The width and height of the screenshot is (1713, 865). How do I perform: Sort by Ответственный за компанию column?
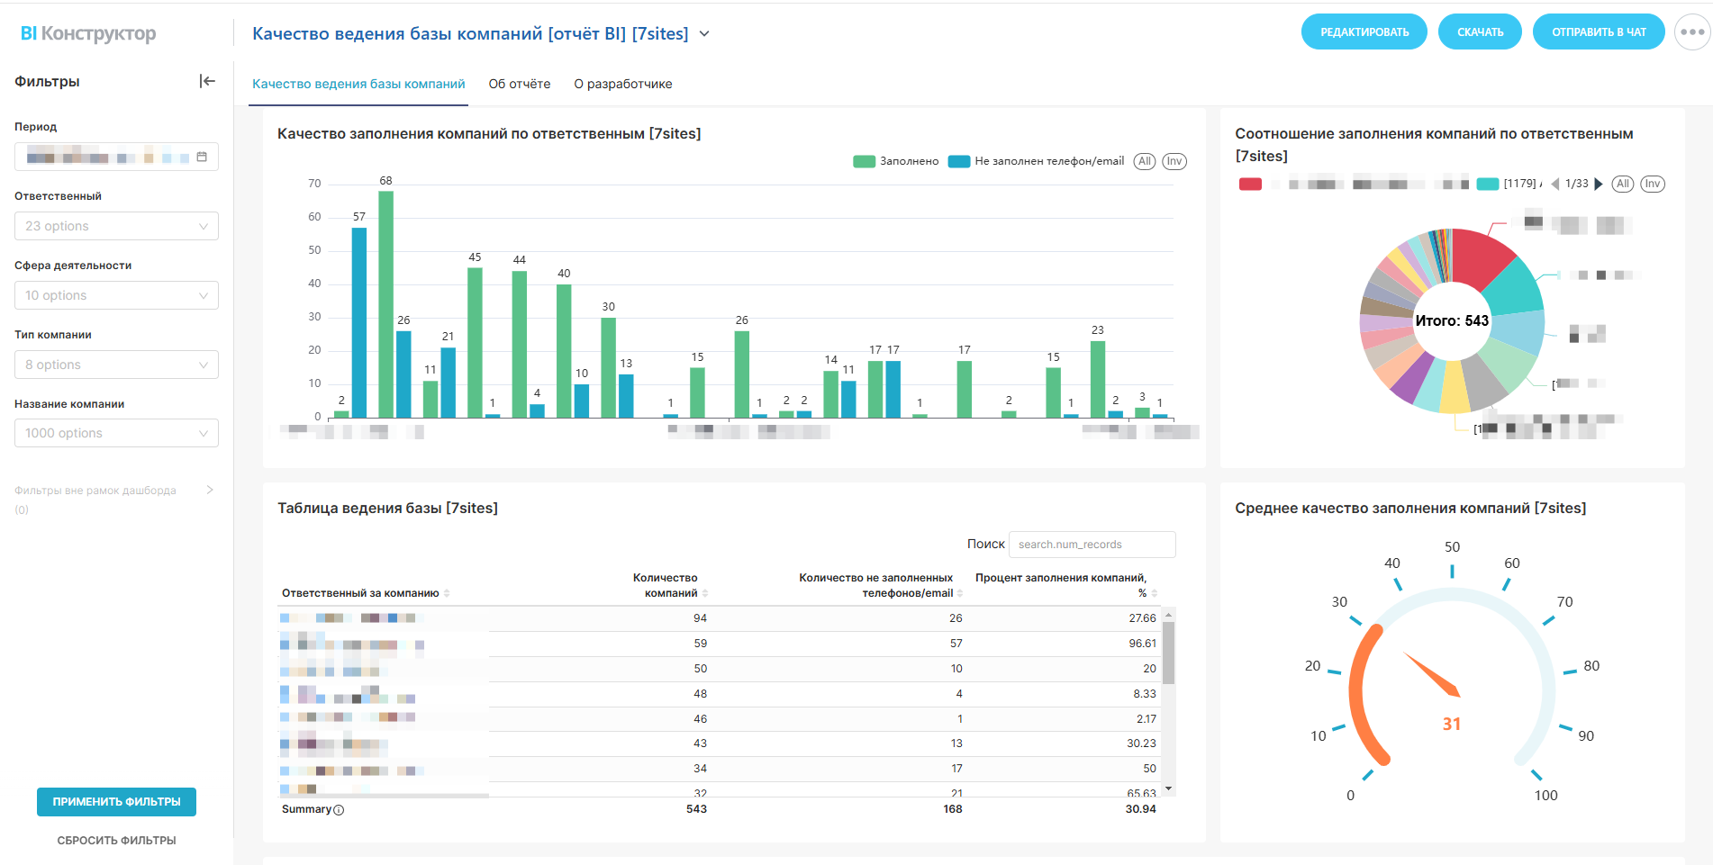(447, 593)
